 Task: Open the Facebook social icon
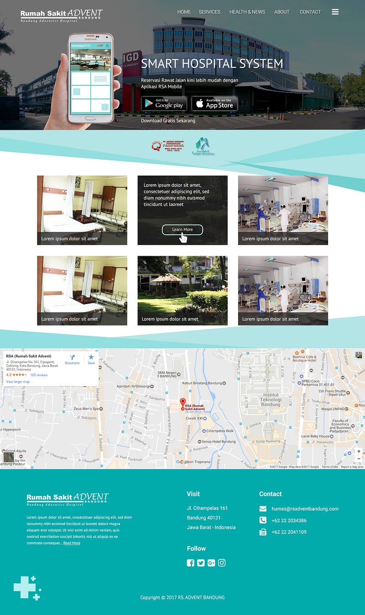[191, 563]
